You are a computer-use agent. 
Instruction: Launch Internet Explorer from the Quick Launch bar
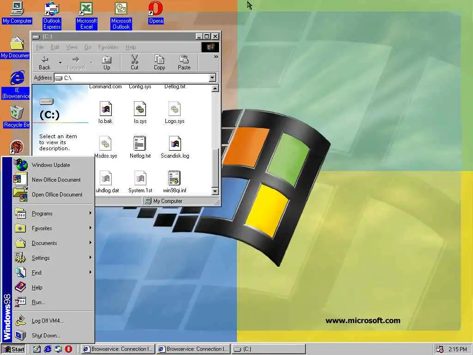48,349
